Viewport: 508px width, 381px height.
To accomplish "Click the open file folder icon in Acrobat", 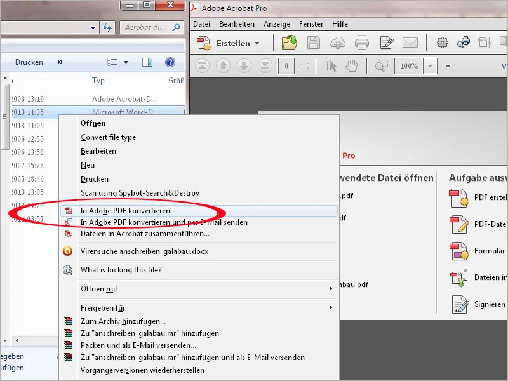I will [x=289, y=43].
